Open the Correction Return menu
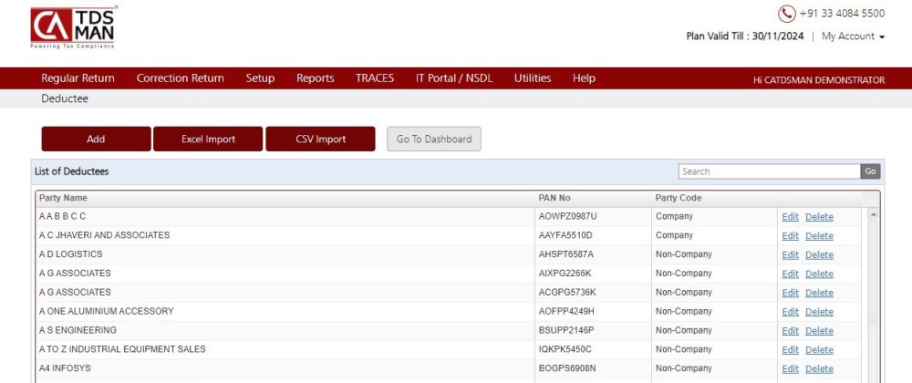Viewport: 912px width, 383px height. [181, 78]
